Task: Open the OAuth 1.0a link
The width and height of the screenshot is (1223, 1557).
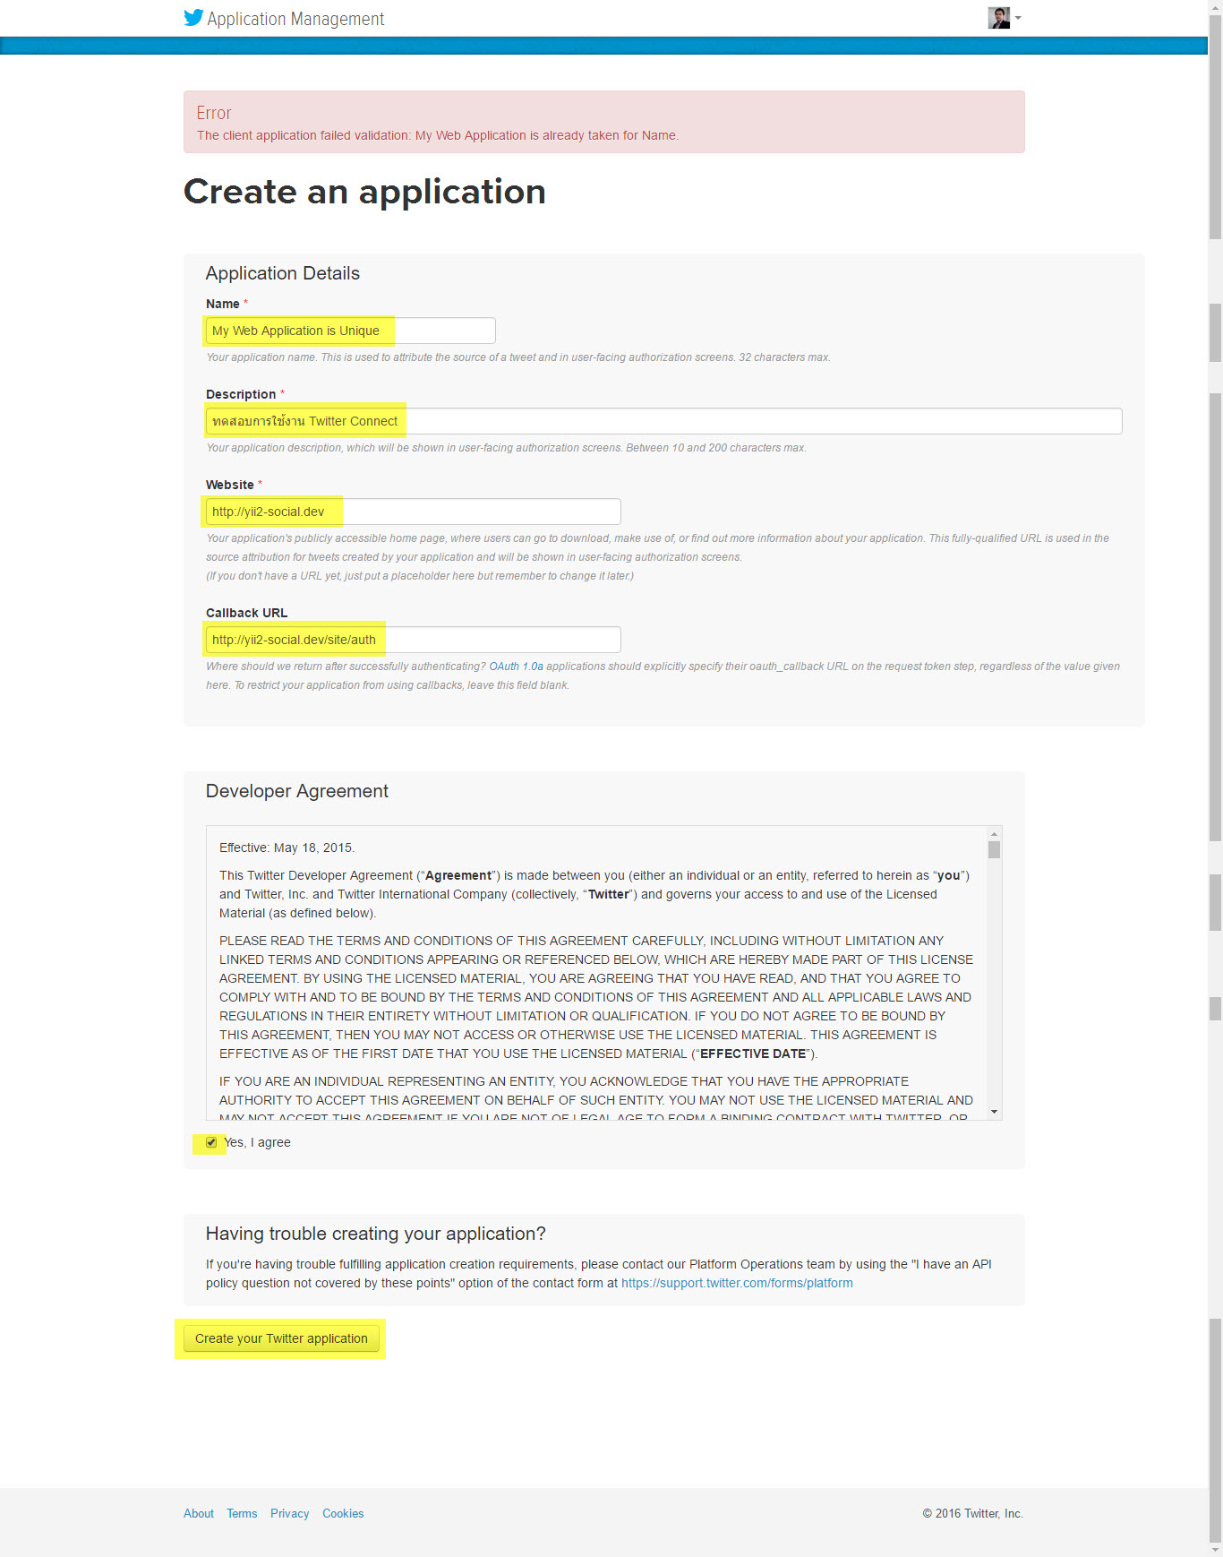Action: coord(517,667)
